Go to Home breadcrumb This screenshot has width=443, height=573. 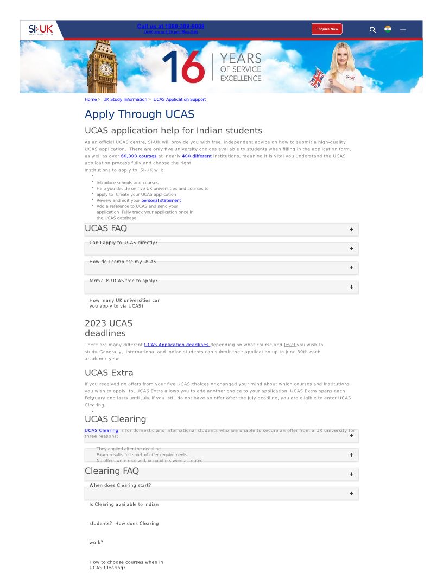tap(91, 99)
